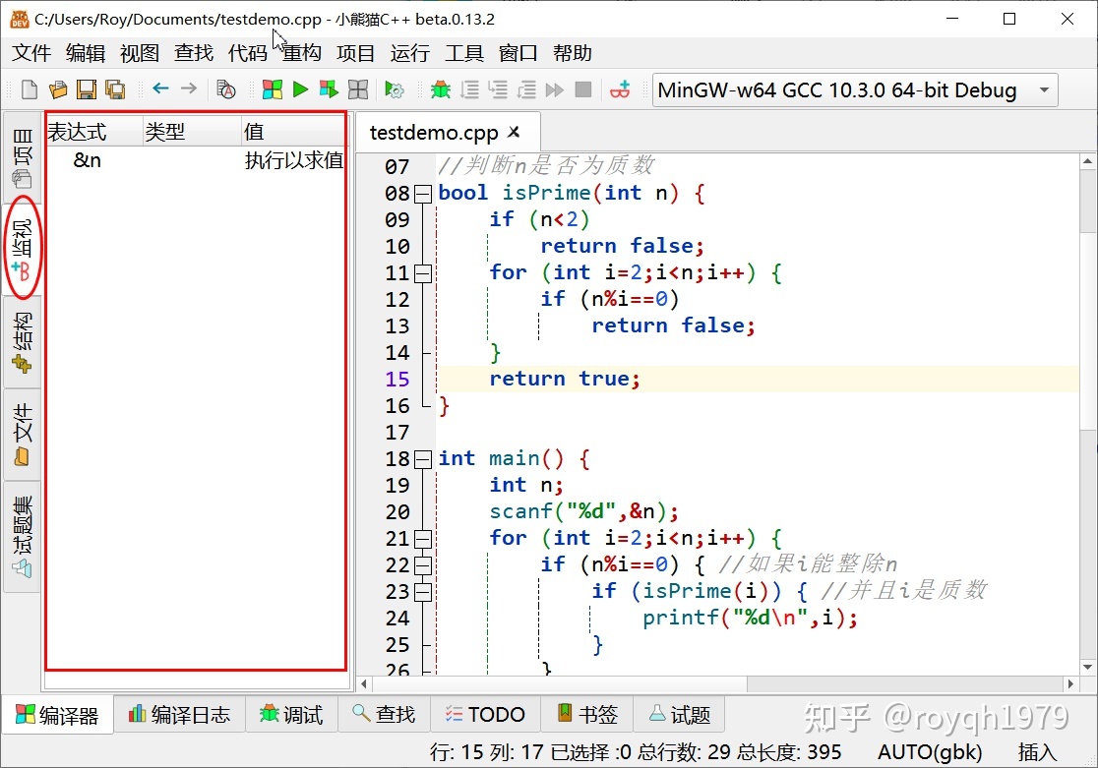Viewport: 1098px width, 768px height.
Task: Open the 帮助 menu
Action: point(572,53)
